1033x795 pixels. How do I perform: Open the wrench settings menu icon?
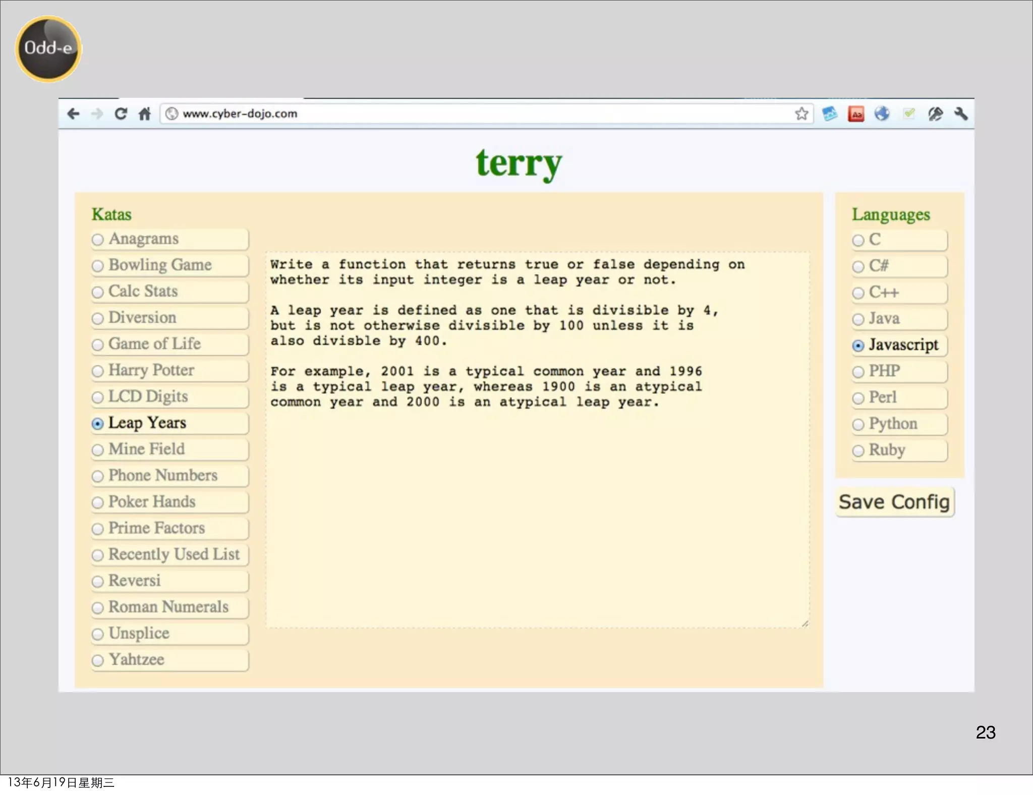961,113
